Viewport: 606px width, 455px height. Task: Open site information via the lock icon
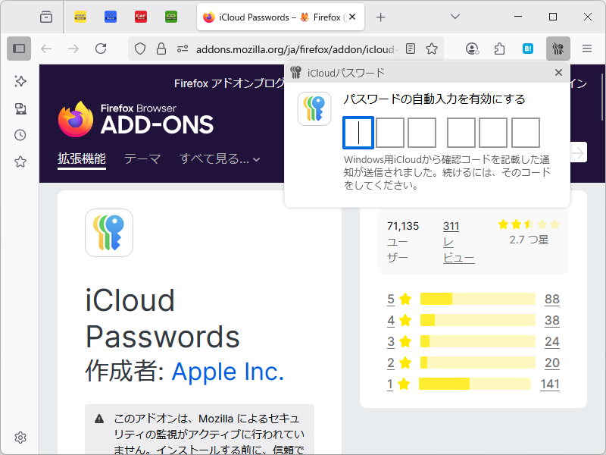click(x=161, y=48)
